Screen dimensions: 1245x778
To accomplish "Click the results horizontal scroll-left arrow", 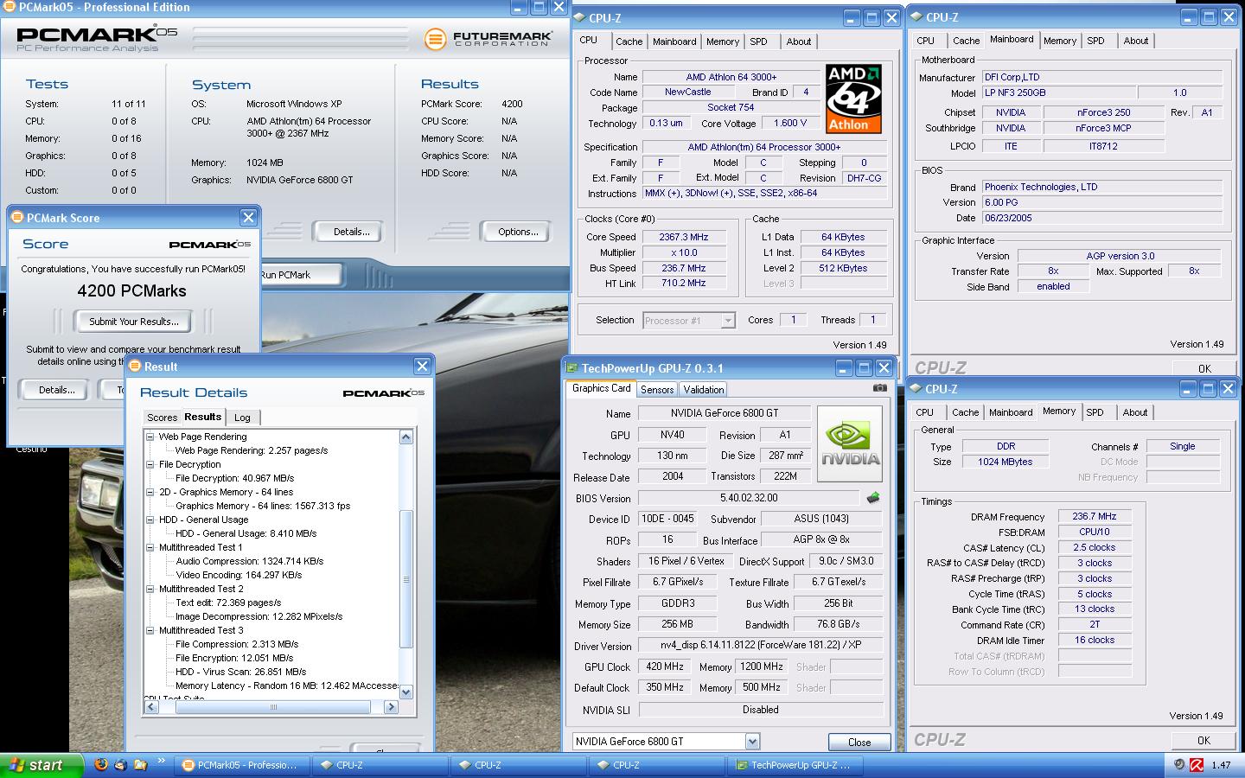I will pos(151,707).
